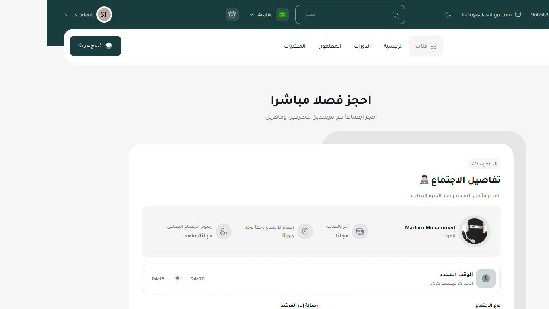Image resolution: width=549 pixels, height=309 pixels.
Task: Click the group meeting people icon
Action: [224, 231]
